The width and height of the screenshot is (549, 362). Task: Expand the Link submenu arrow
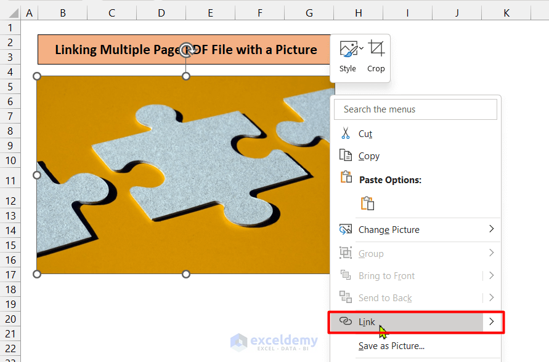(492, 321)
